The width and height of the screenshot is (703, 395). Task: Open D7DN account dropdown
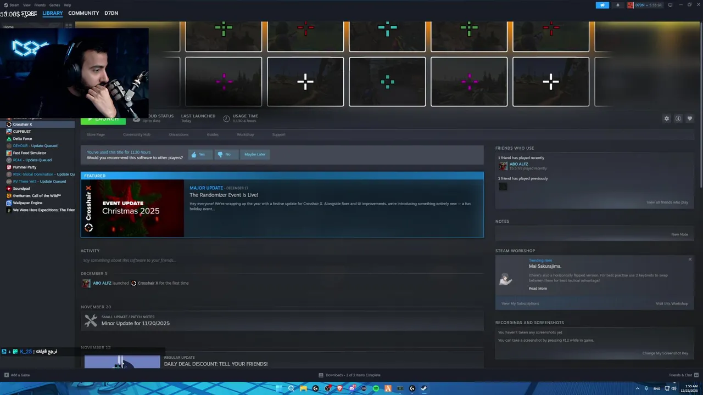coord(645,5)
